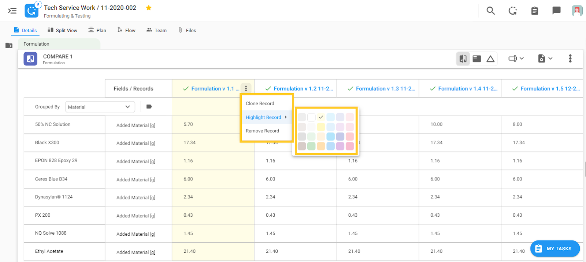Pick the bottom-row green highlight swatch

[x=311, y=146]
